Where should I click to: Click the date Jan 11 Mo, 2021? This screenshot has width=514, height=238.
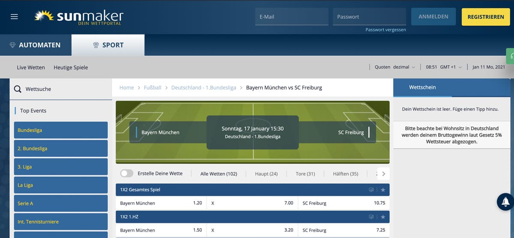[x=489, y=67]
